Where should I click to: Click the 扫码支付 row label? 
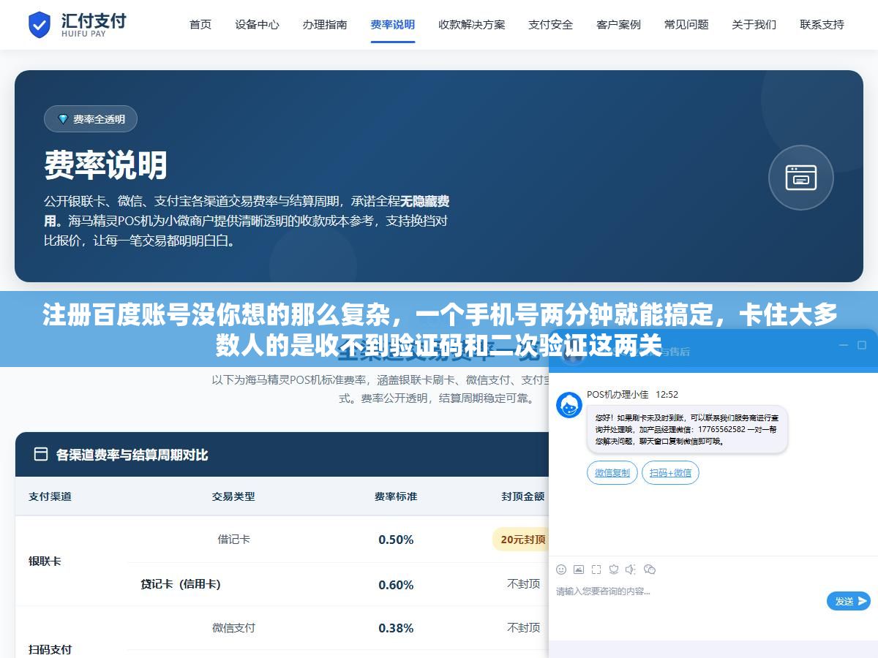point(50,649)
